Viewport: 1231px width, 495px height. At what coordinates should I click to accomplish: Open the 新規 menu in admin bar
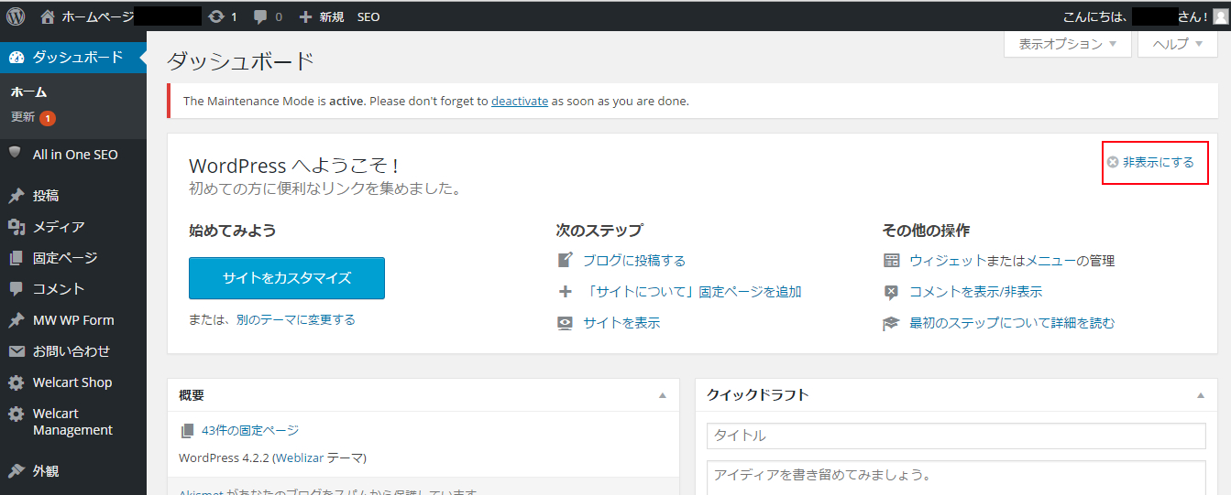click(x=322, y=16)
